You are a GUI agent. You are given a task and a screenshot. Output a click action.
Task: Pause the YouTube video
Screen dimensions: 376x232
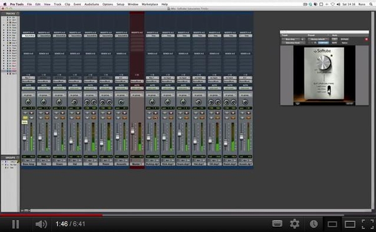[x=16, y=224]
